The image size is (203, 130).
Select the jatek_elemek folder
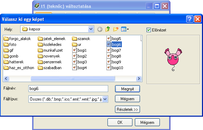52,39
